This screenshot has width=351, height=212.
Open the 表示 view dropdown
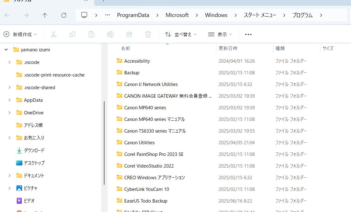[x=220, y=34]
